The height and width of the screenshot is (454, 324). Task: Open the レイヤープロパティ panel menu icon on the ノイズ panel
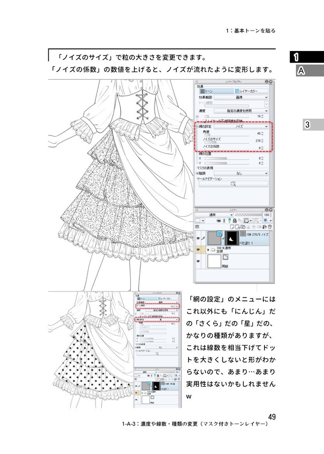197,82
